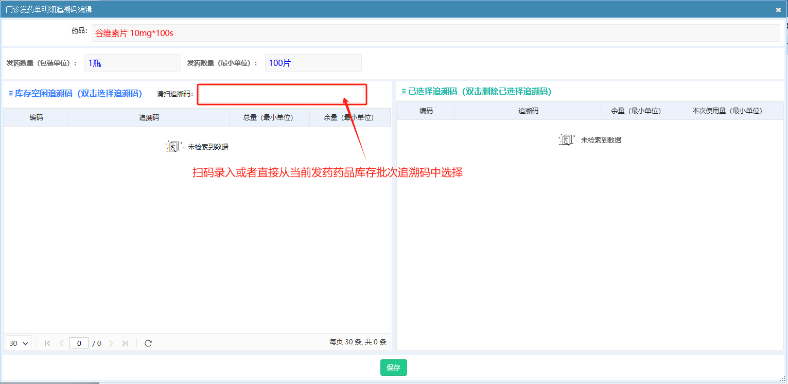Click the 编码 column header in left table
Screen dimensions: 788x384
pos(36,117)
